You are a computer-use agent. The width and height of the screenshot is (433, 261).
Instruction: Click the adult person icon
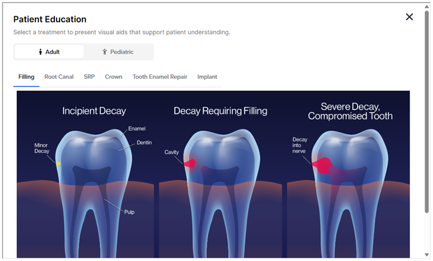click(x=41, y=52)
